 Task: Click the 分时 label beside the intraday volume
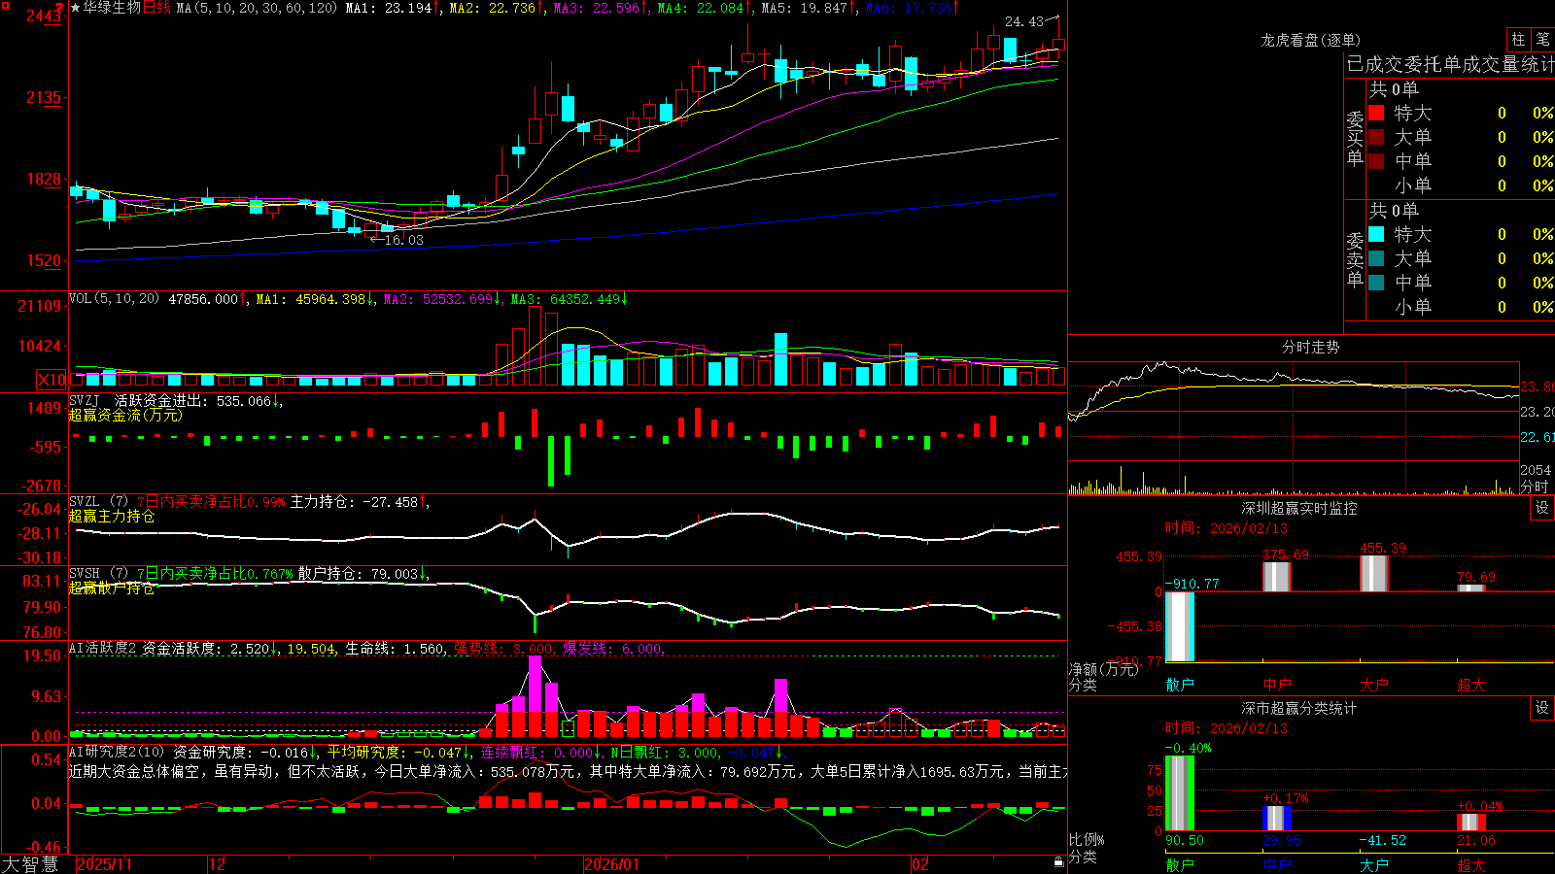pyautogui.click(x=1535, y=487)
